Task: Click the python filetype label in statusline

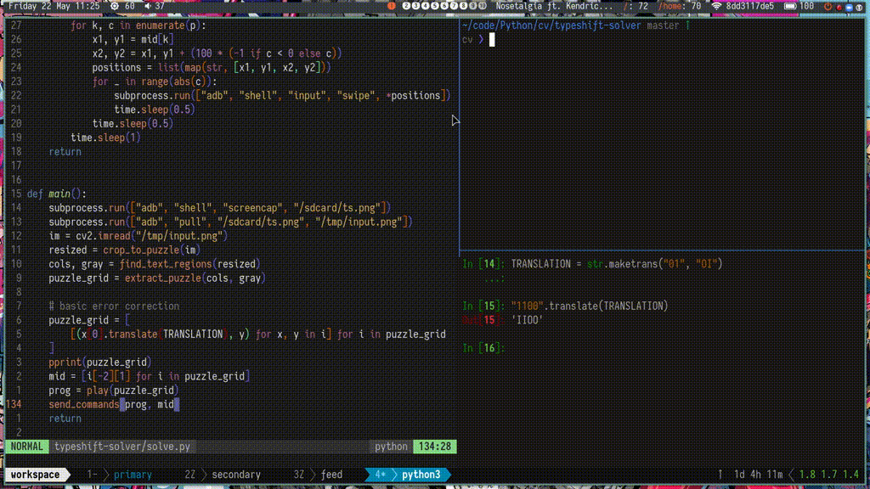Action: [391, 447]
